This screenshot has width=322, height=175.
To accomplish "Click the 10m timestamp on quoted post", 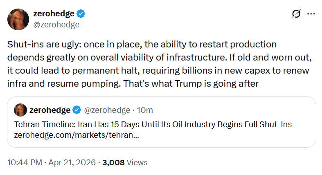I will tap(145, 110).
